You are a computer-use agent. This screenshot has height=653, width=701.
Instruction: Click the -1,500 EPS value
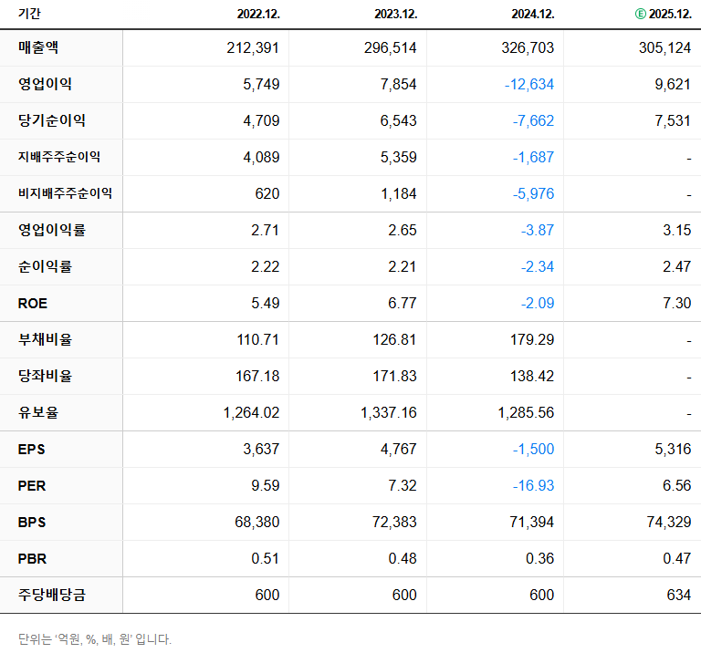(x=533, y=449)
